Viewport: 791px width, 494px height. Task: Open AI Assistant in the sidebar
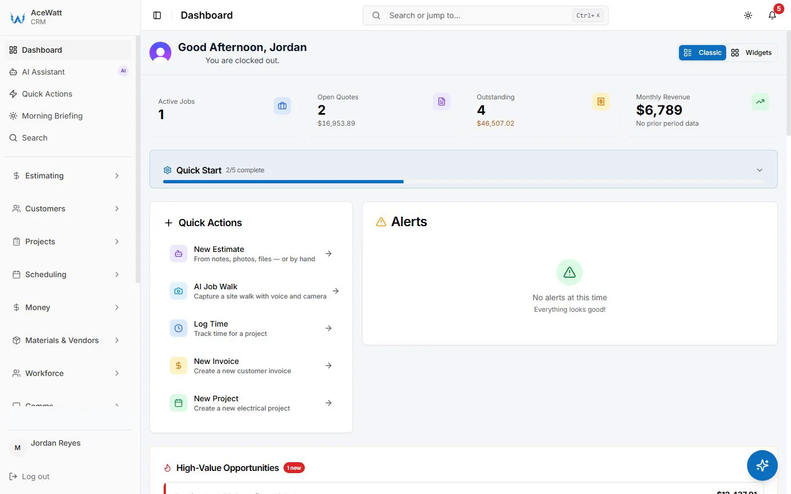pos(68,72)
